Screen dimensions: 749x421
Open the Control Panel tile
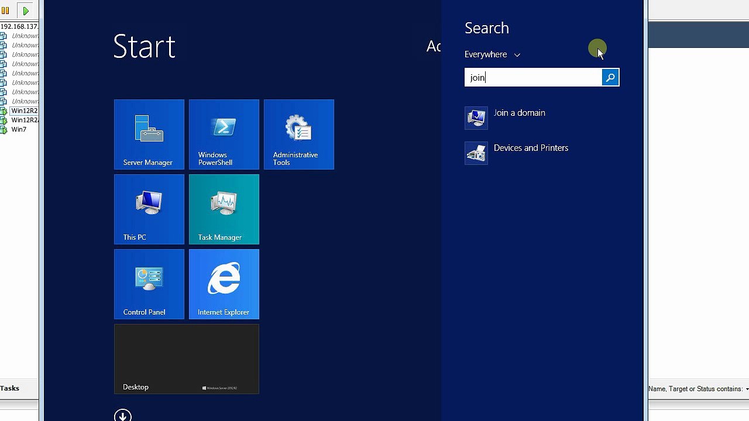coord(149,284)
